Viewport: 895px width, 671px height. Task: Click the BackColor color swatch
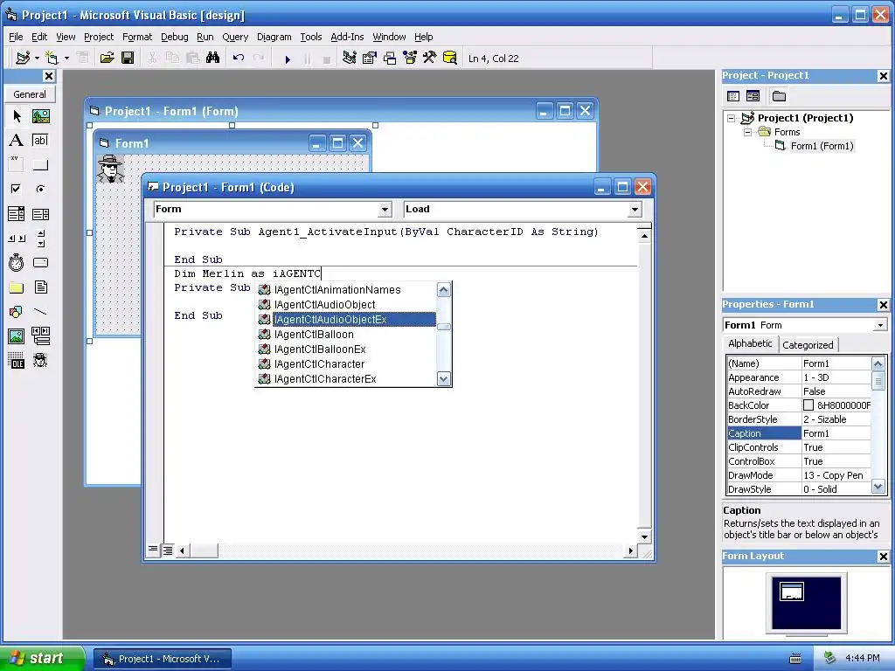[808, 405]
